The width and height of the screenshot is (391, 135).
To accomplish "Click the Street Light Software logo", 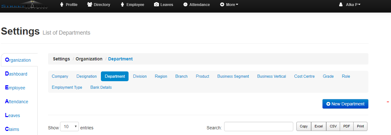I will tap(25, 5).
